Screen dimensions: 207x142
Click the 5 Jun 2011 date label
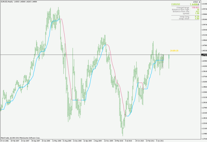(x=160, y=141)
